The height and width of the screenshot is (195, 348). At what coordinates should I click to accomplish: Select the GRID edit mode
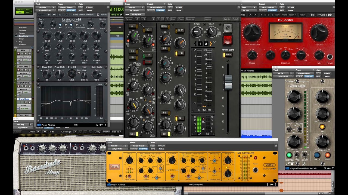27,12
